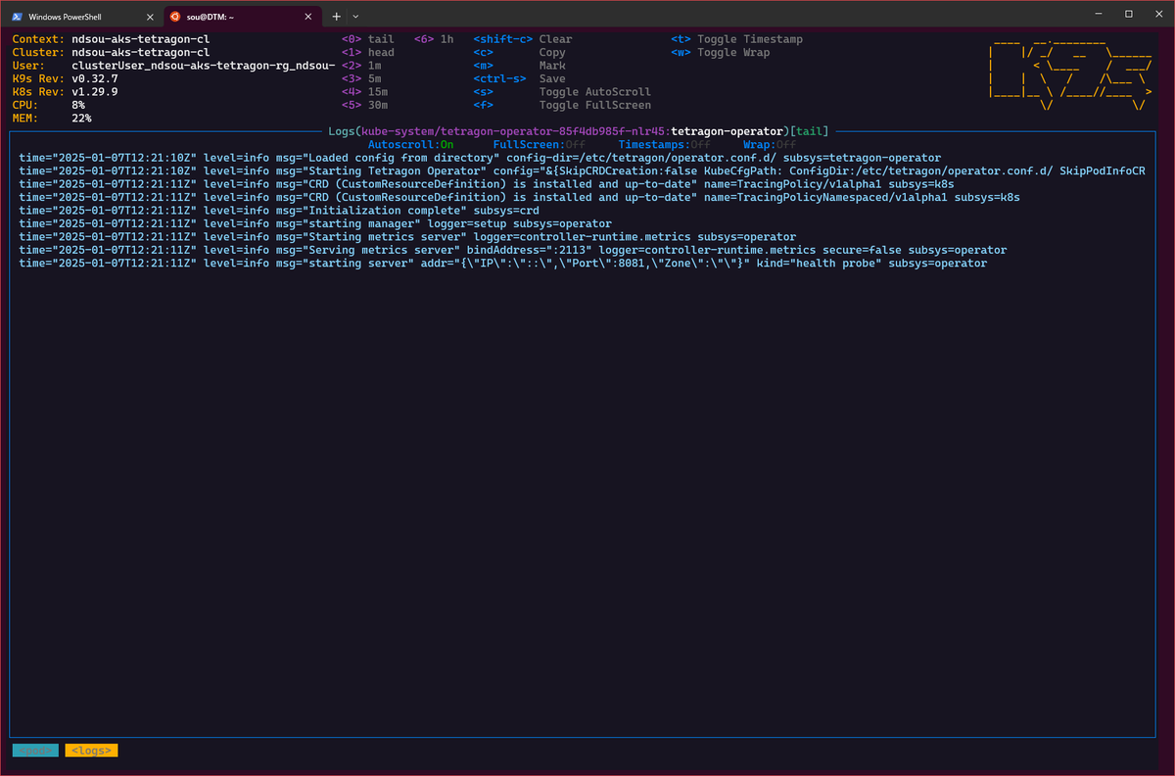This screenshot has width=1175, height=776.
Task: Click the <logs> breadcrumb
Action: pyautogui.click(x=91, y=751)
